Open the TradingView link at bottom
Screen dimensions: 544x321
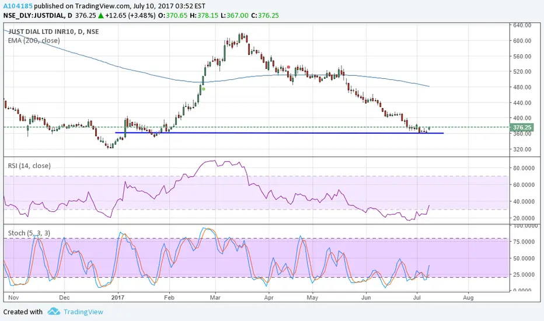pyautogui.click(x=83, y=312)
